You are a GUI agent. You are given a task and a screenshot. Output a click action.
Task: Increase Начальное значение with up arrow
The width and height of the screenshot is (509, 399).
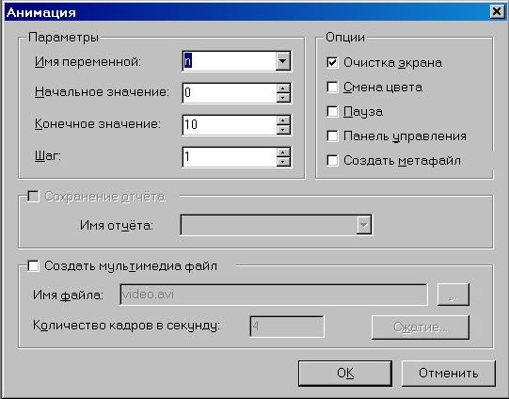click(x=283, y=88)
